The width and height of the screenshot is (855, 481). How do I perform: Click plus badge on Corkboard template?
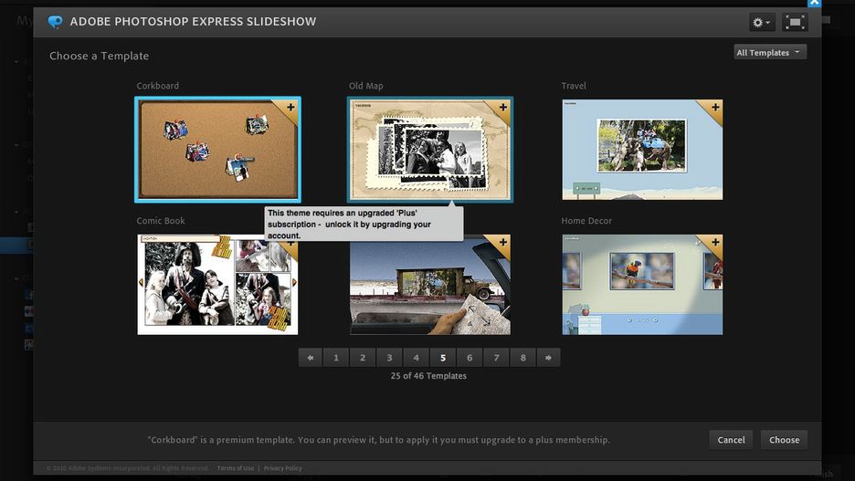pos(290,108)
